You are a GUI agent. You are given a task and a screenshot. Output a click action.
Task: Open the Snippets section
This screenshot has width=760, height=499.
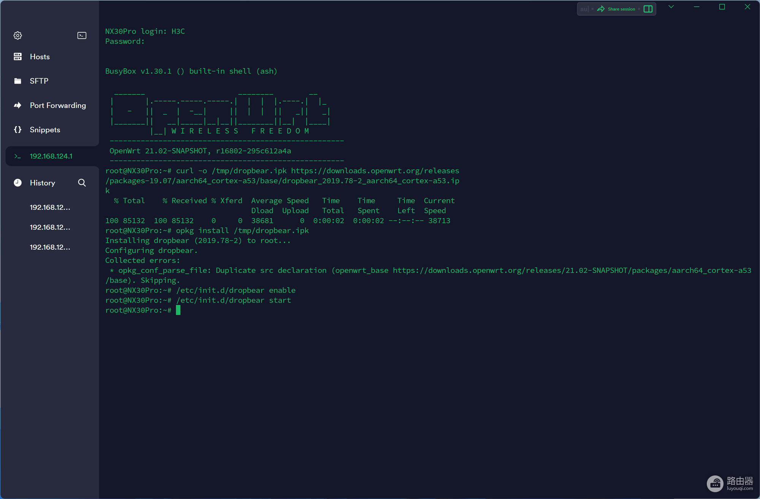45,130
